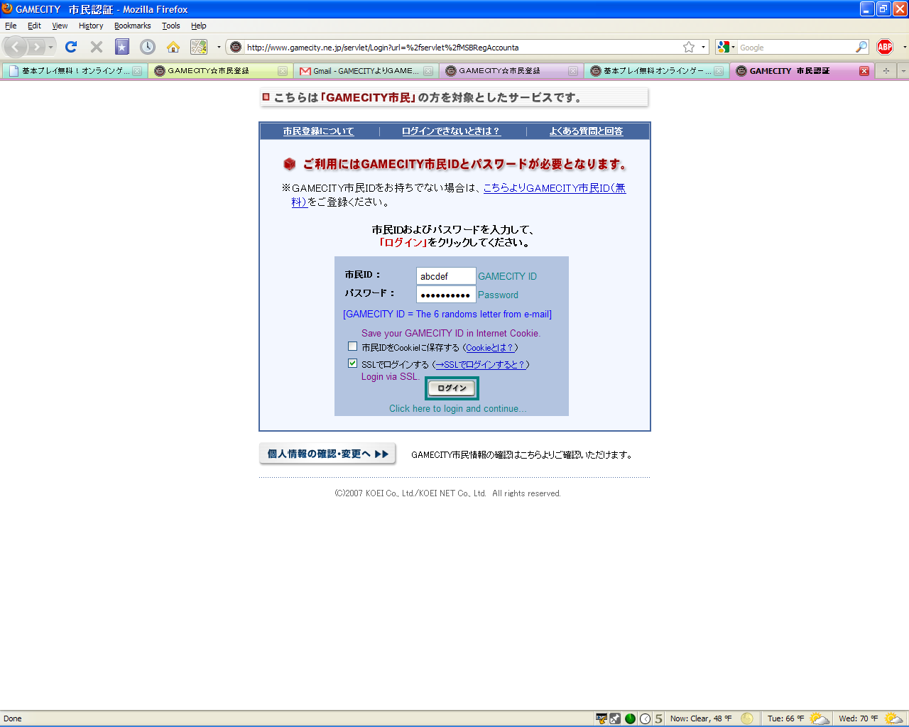Reload the page with the refresh icon
Viewport: 909px width, 727px height.
(70, 47)
